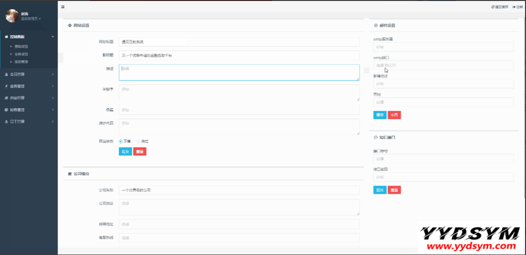
Task: Click the 公司名称 input field
Action: pos(239,190)
